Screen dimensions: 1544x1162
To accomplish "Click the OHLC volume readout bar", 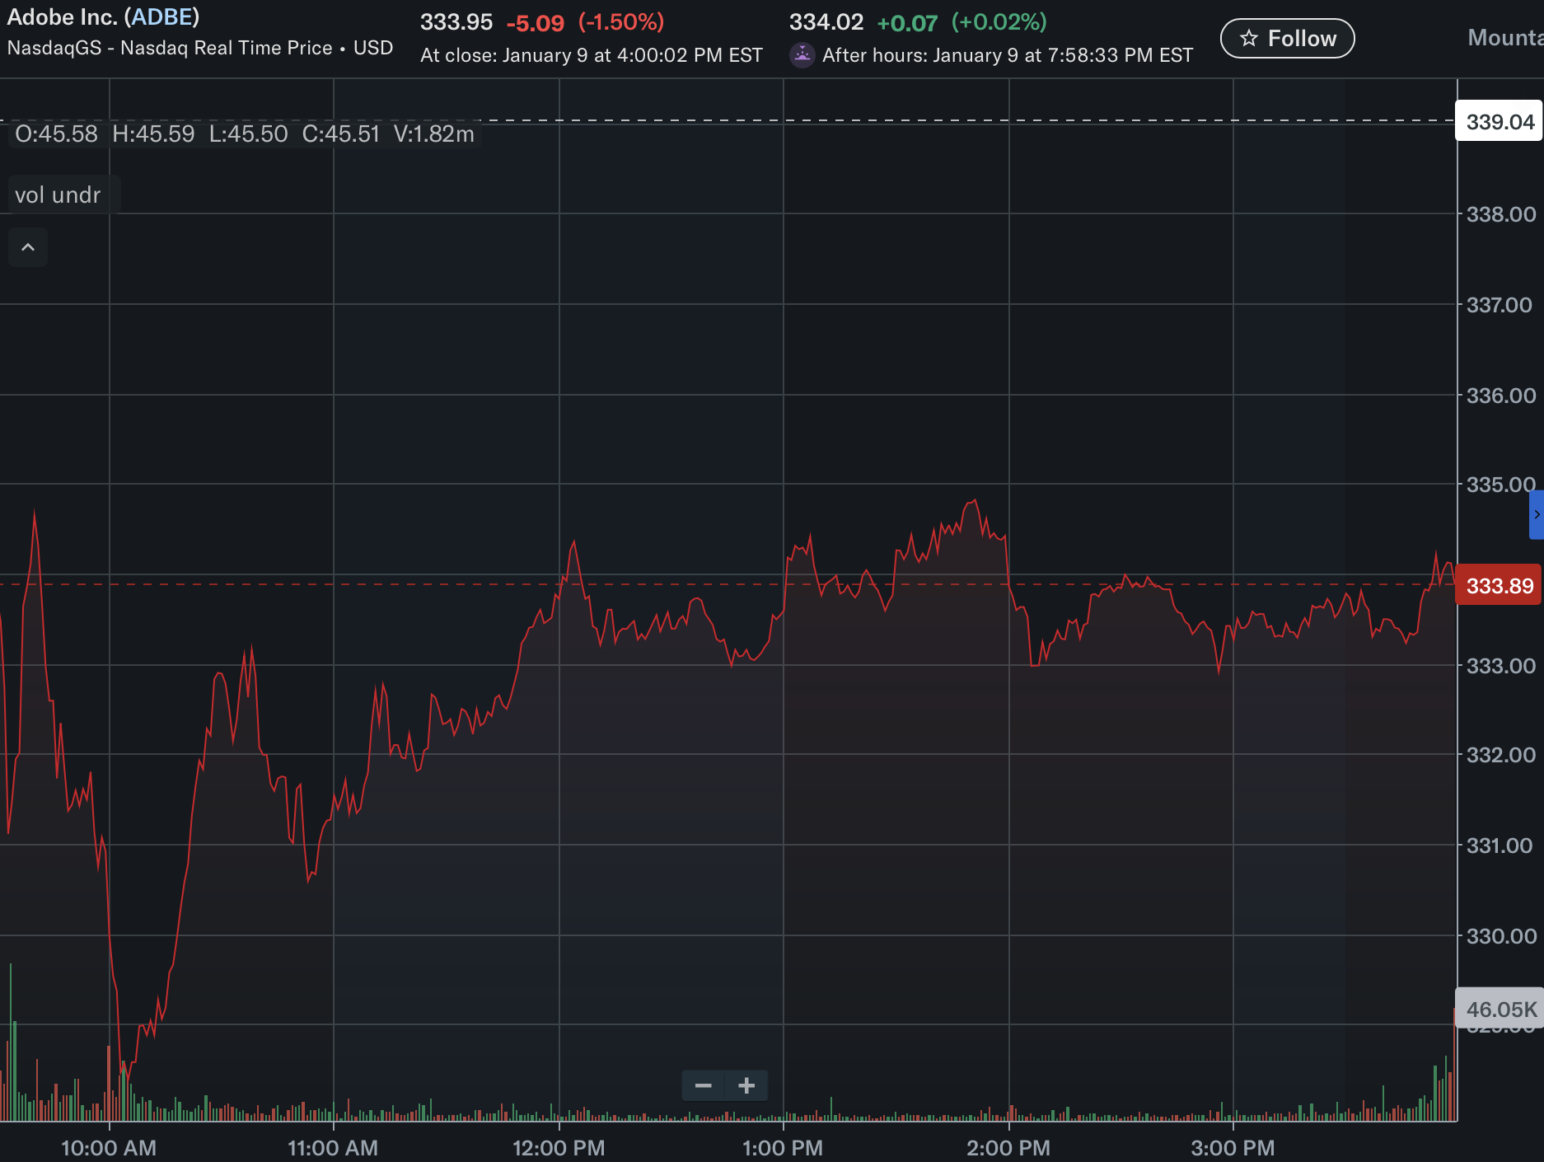I will point(245,134).
